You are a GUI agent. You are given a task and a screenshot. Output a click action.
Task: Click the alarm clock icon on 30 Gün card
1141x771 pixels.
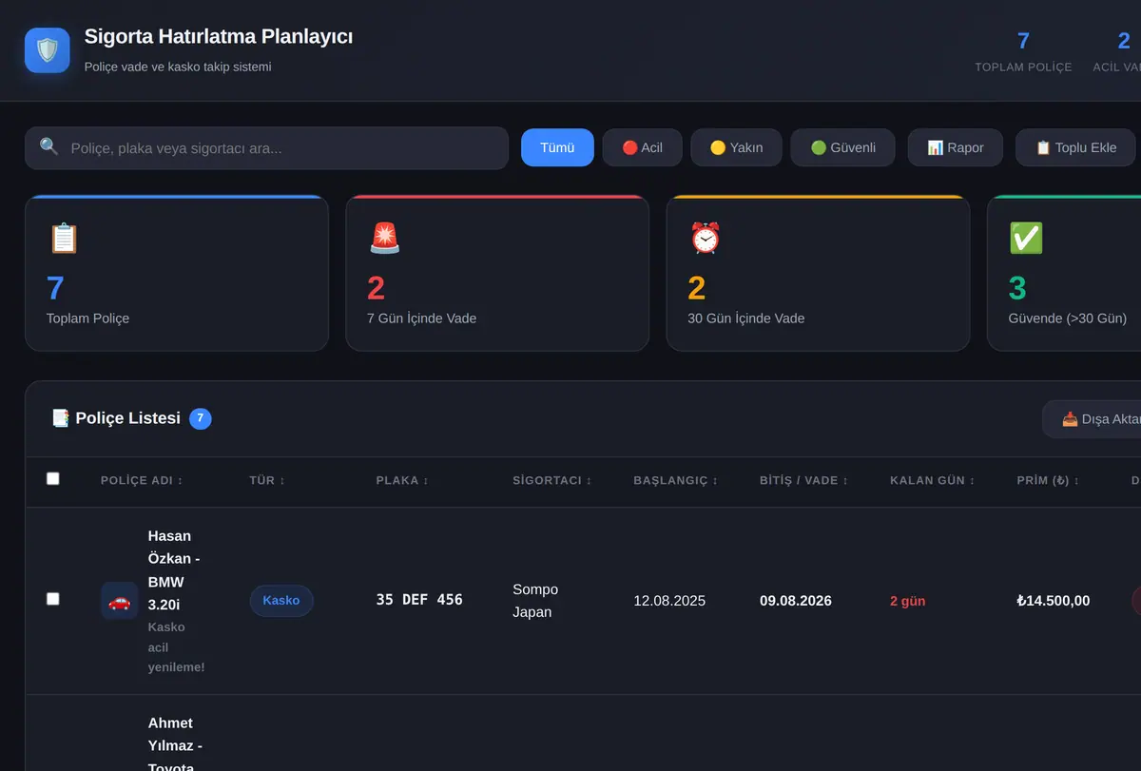(x=705, y=238)
